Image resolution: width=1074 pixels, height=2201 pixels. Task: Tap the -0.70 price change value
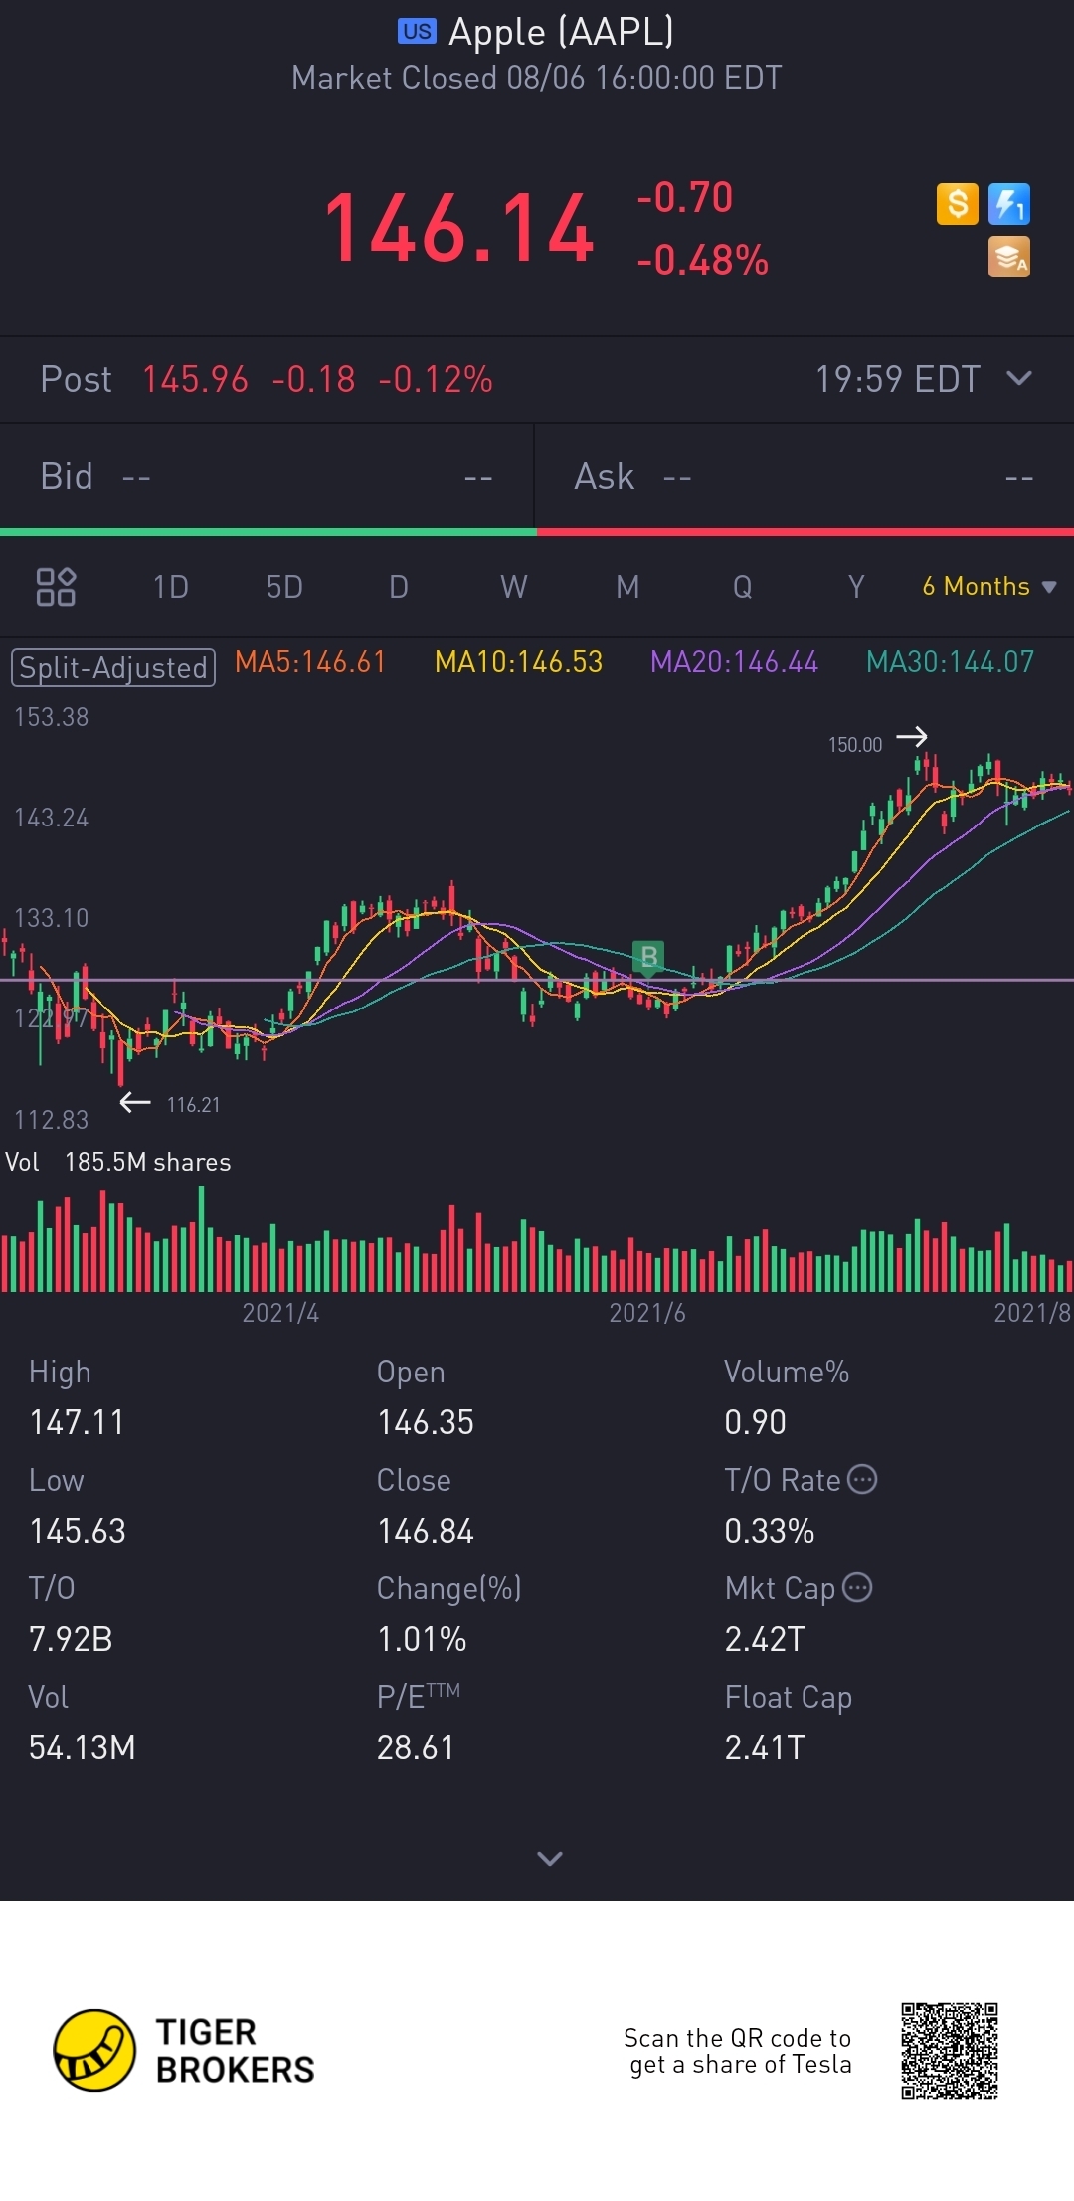point(685,197)
